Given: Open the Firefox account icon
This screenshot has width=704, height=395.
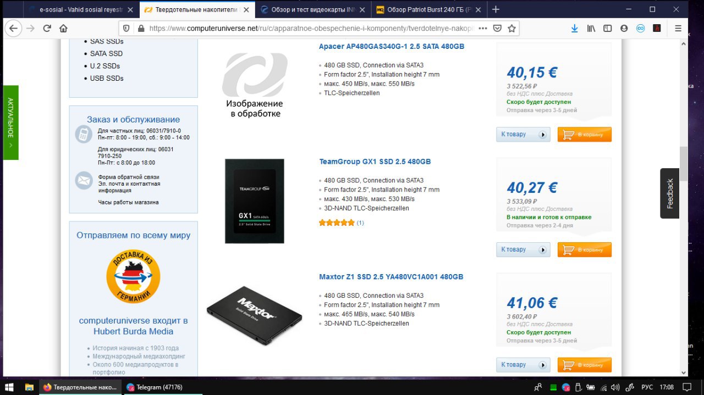Looking at the screenshot, I should point(624,29).
